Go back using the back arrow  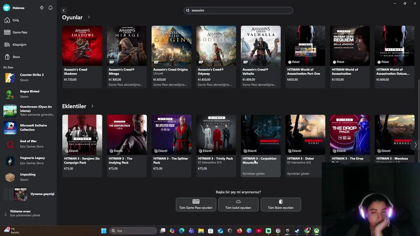pos(64,10)
